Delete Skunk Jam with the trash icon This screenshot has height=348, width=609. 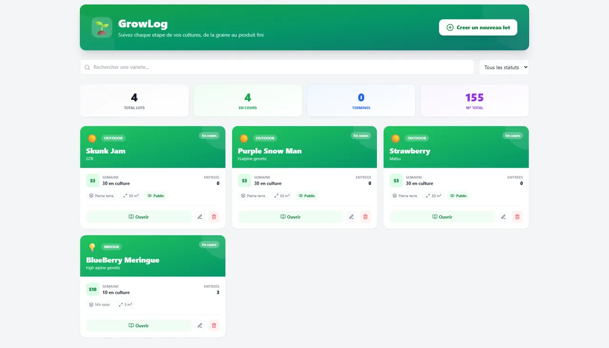(x=214, y=217)
